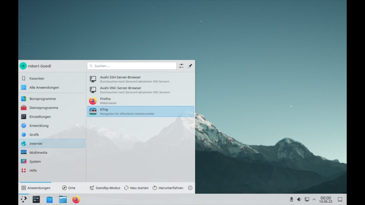Pin the launcher menu open
Viewport: 365px width, 205px height.
click(x=190, y=66)
